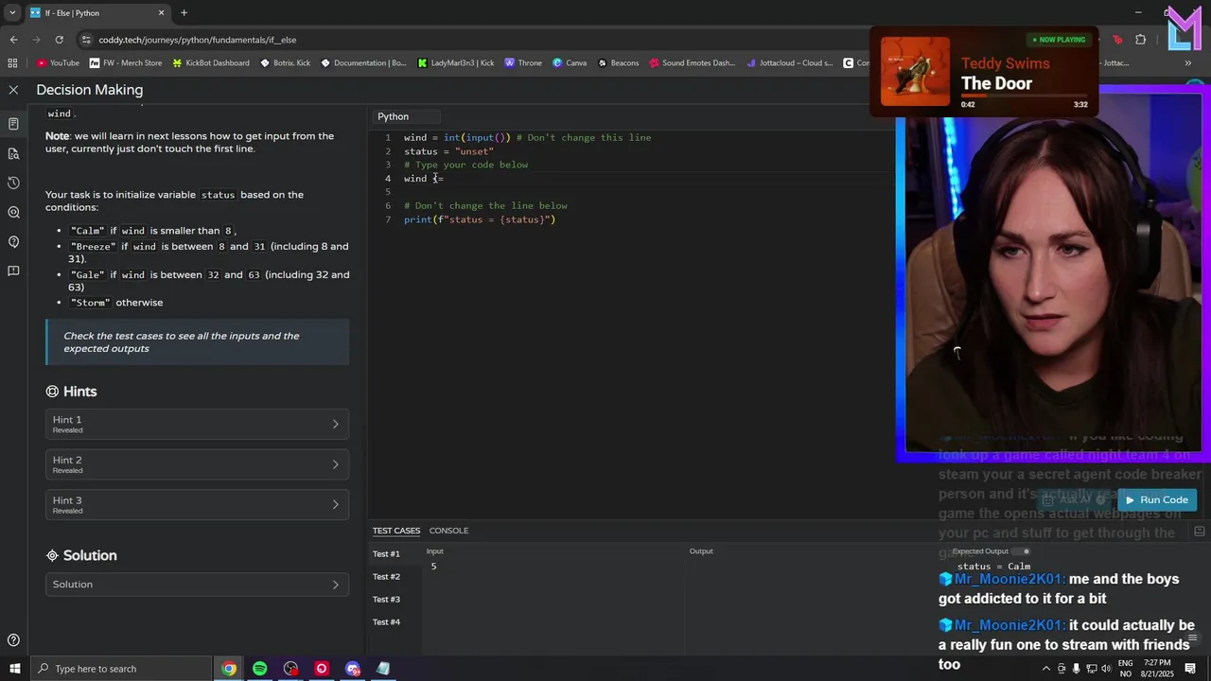Open the second left sidebar icon below the description icon

(13, 153)
